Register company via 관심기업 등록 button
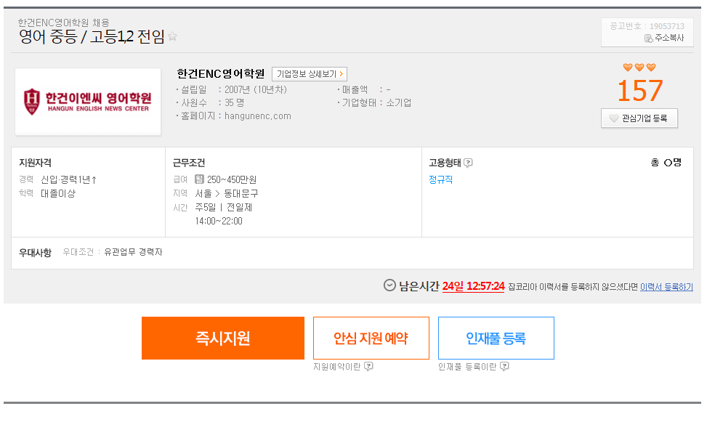Image resolution: width=707 pixels, height=430 pixels. pyautogui.click(x=639, y=118)
